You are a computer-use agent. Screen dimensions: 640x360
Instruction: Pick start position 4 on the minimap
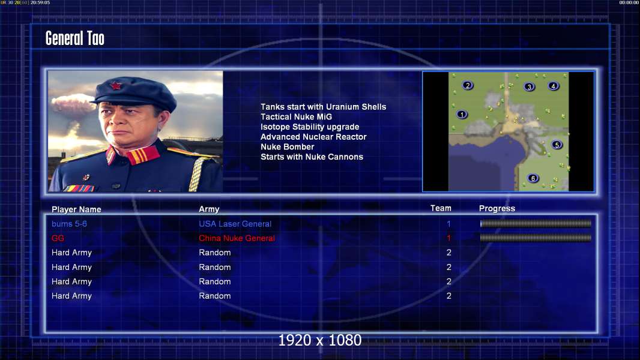[x=553, y=86]
